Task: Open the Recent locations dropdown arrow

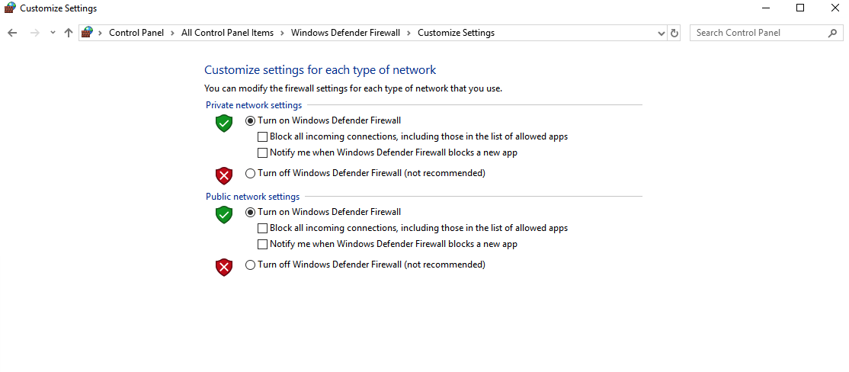Action: [53, 33]
